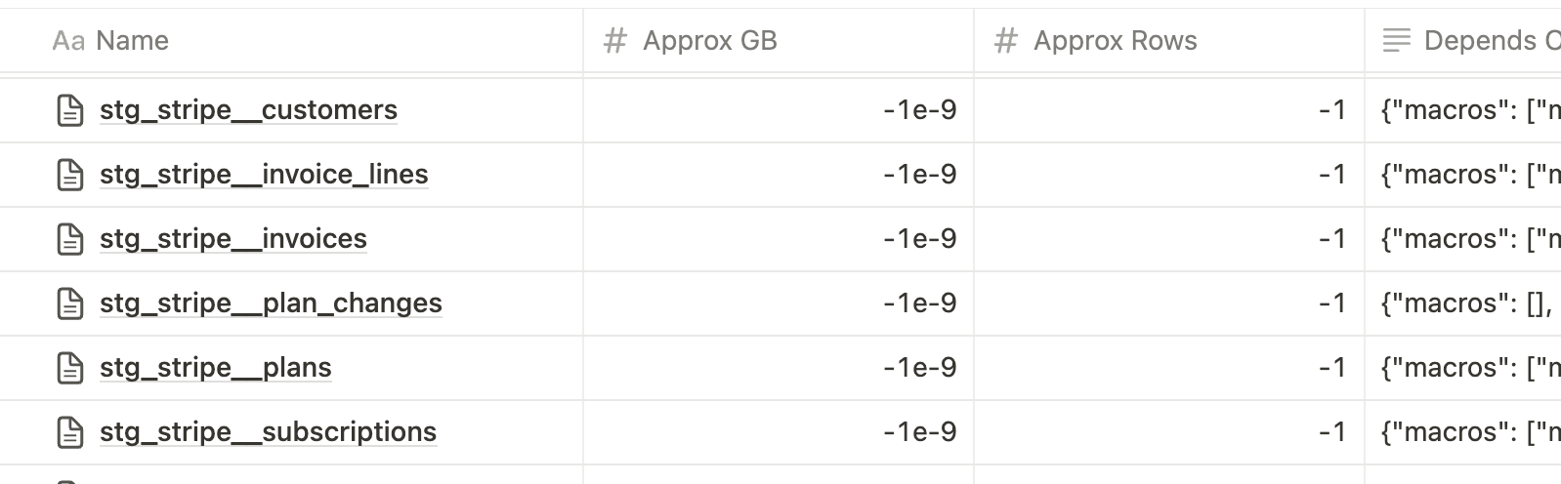This screenshot has height=484, width=1561.
Task: Open the stg_stripe__plan_changes page
Action: pos(271,303)
